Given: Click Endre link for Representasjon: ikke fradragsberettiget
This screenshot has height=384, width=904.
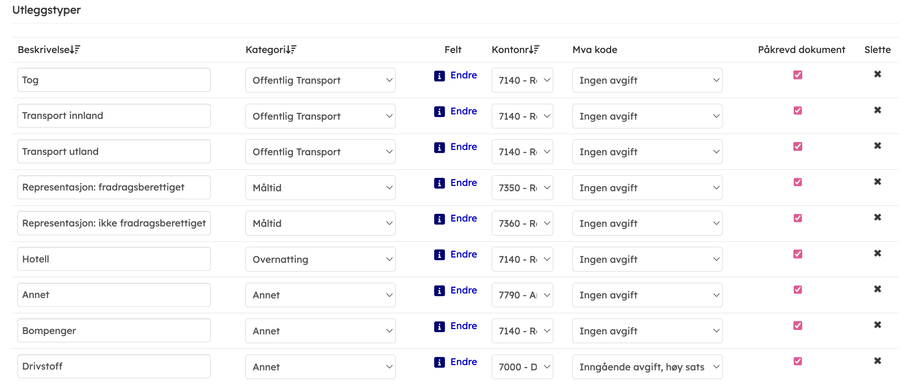Looking at the screenshot, I should click(463, 219).
